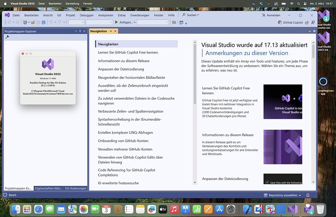Click the Suchen search box
The height and width of the screenshot is (217, 336).
point(191,15)
